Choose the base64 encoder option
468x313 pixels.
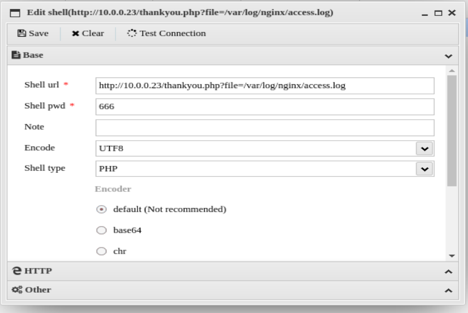(x=101, y=230)
